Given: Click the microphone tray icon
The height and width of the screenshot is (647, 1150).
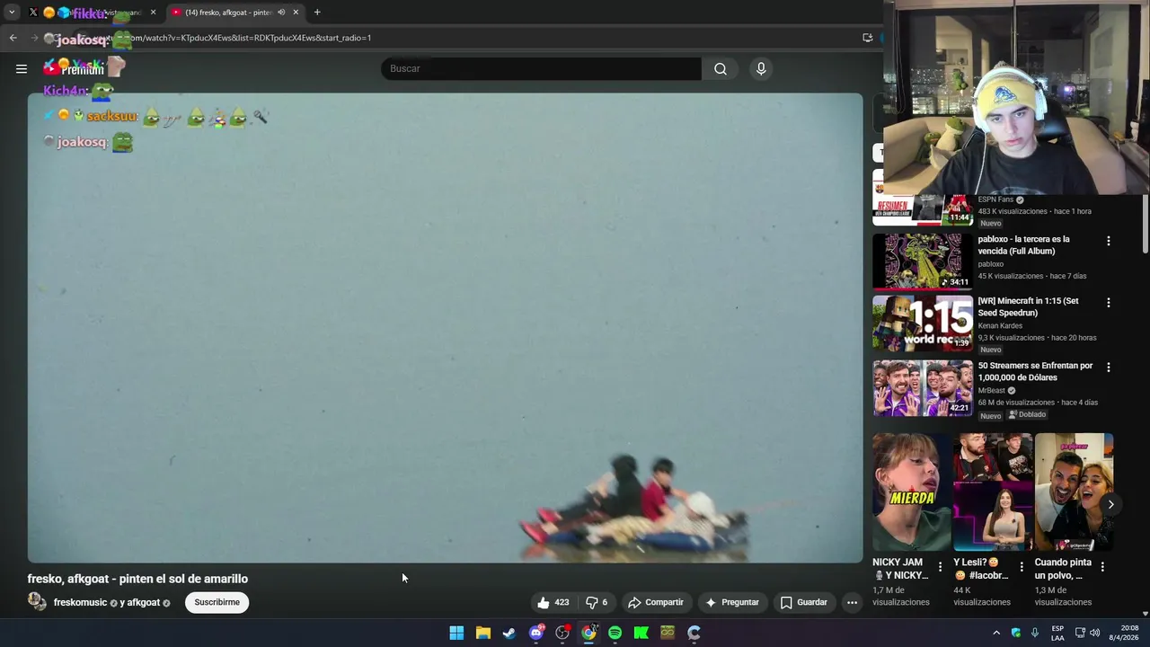Looking at the screenshot, I should point(1035,633).
